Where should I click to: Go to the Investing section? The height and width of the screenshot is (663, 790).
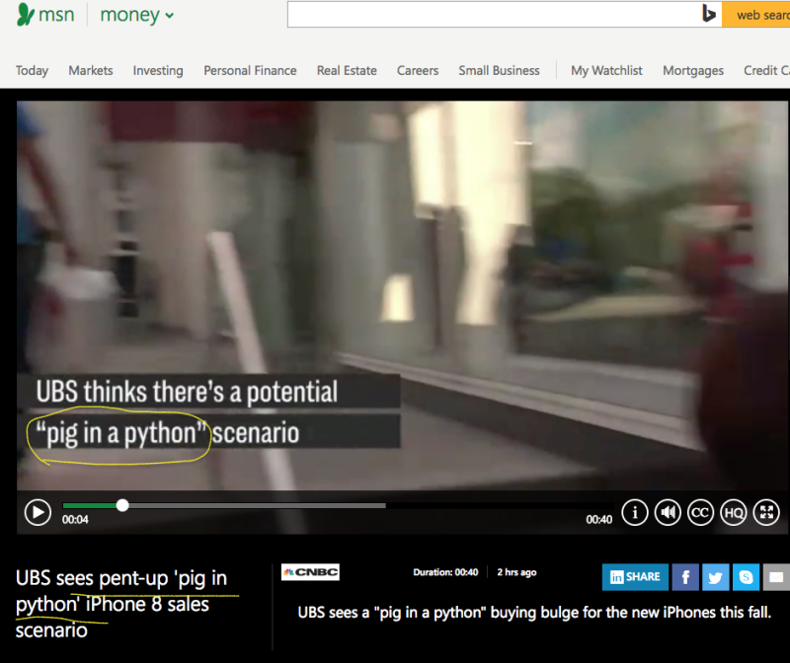tap(158, 70)
